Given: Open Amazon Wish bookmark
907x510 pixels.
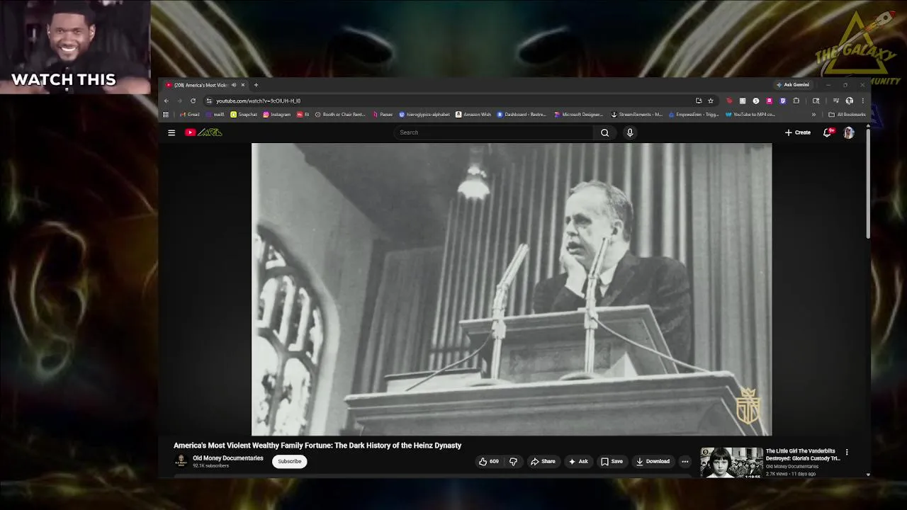Looking at the screenshot, I should 473,114.
